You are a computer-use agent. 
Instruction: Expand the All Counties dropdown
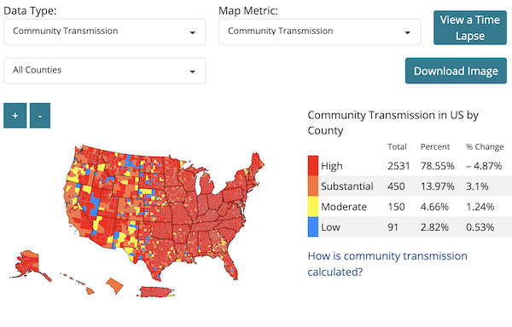click(104, 71)
